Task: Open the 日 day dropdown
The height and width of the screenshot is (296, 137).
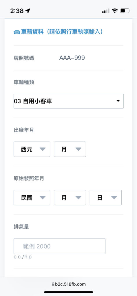Action: (106, 198)
